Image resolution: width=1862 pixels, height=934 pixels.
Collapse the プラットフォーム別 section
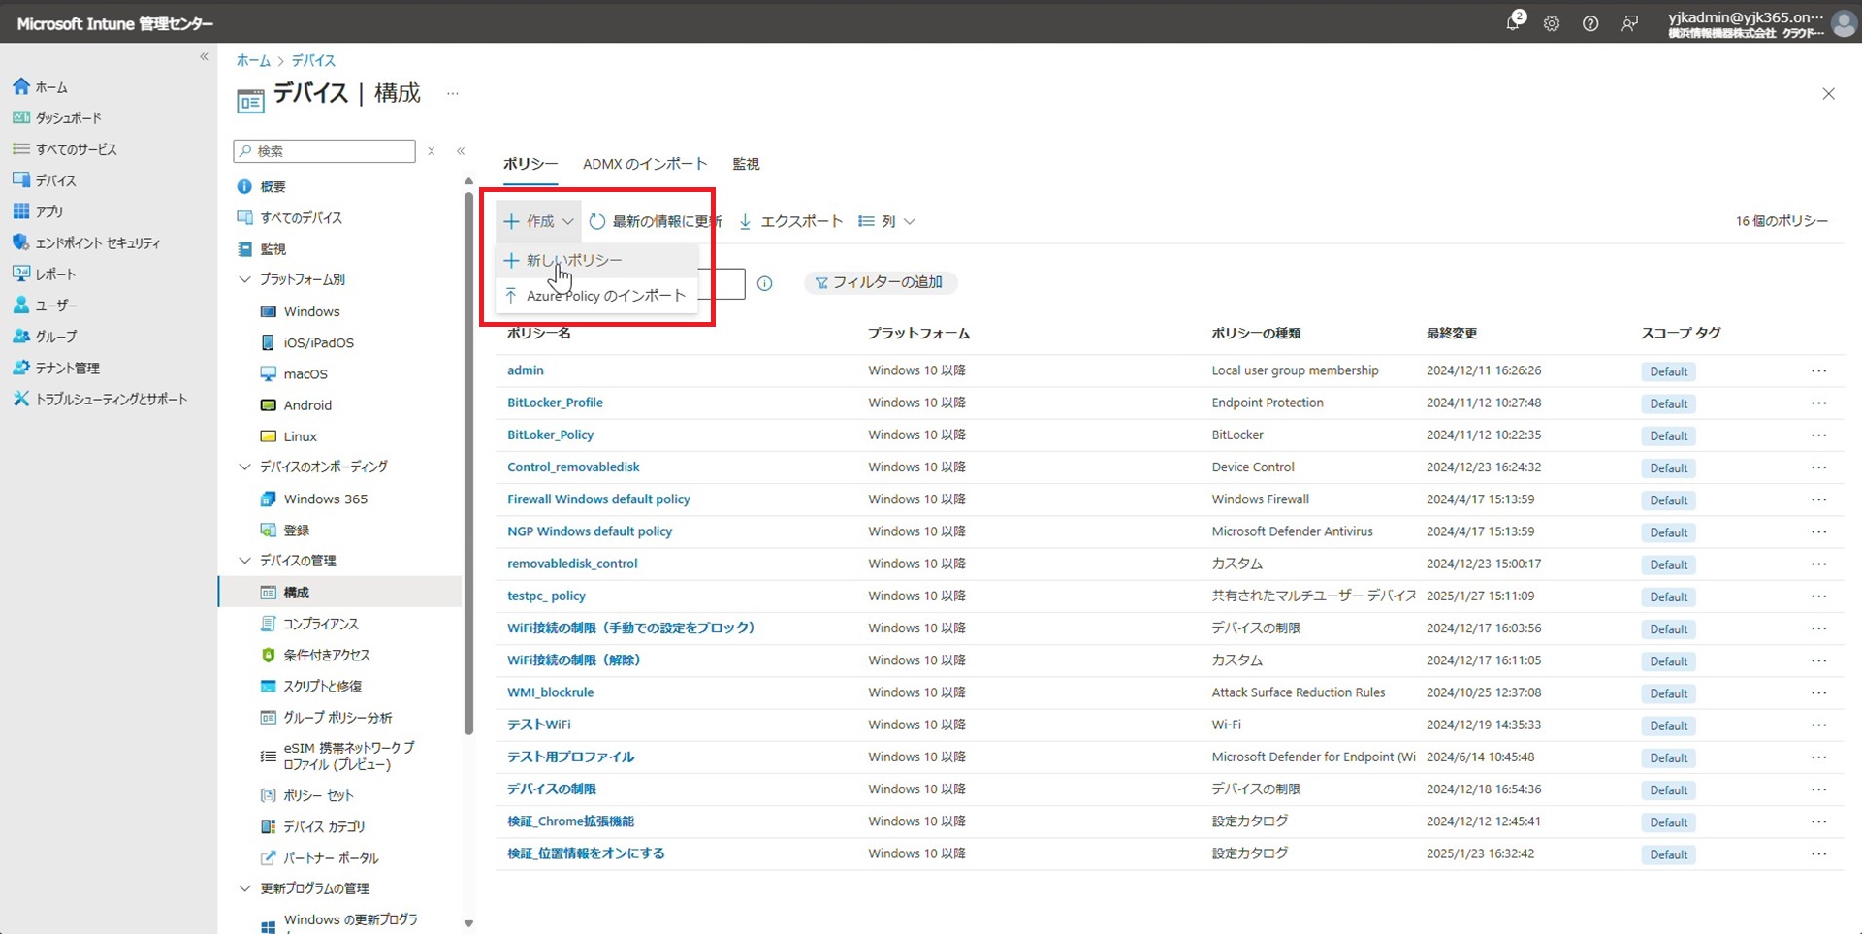click(x=244, y=279)
